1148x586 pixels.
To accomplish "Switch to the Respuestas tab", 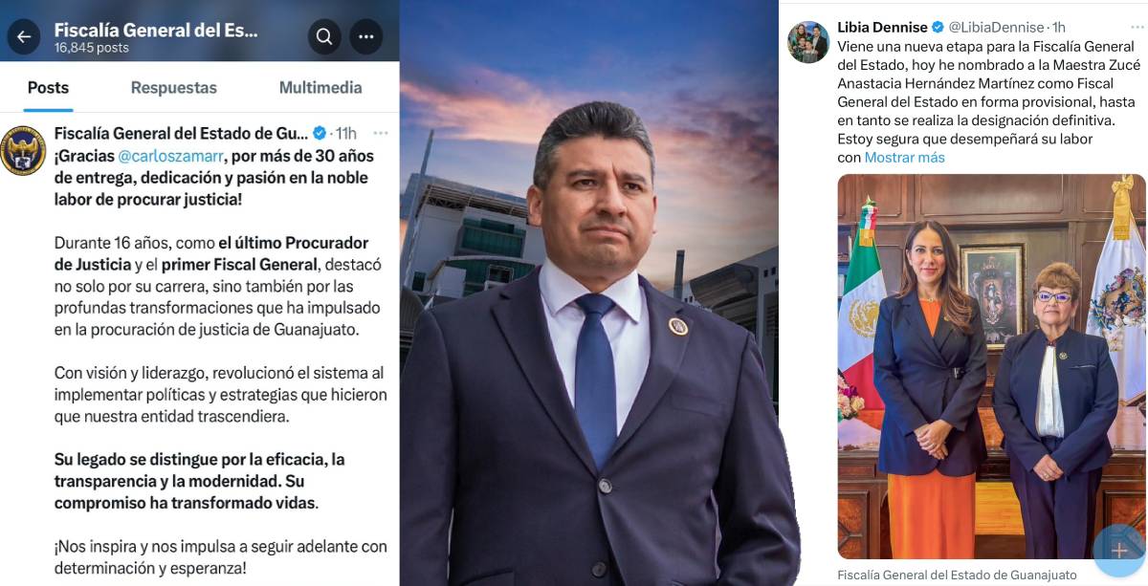I will point(174,88).
